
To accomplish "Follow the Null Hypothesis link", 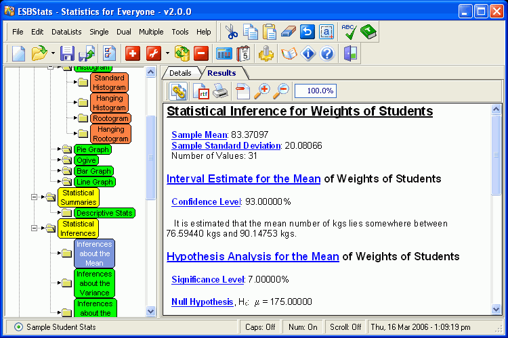I will (x=203, y=301).
